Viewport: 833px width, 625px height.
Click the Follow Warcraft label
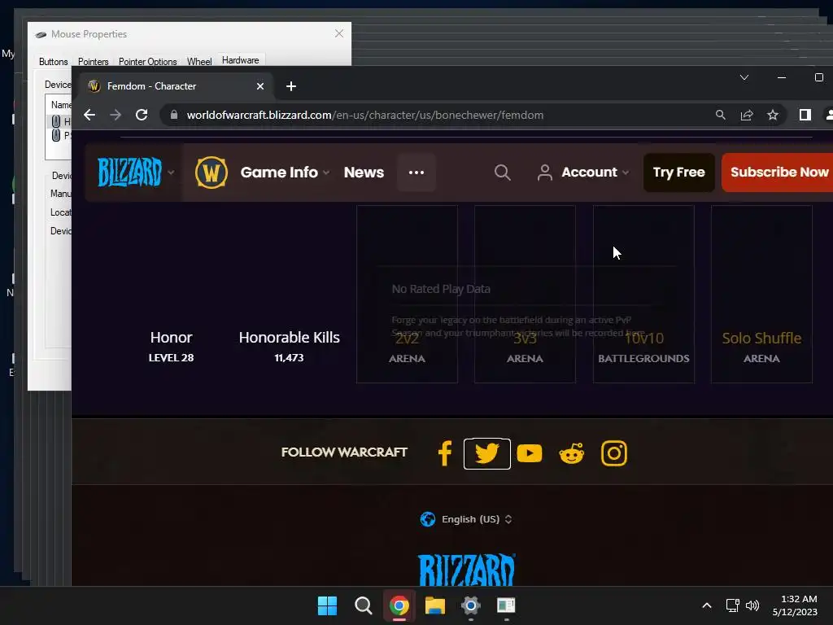pos(344,452)
